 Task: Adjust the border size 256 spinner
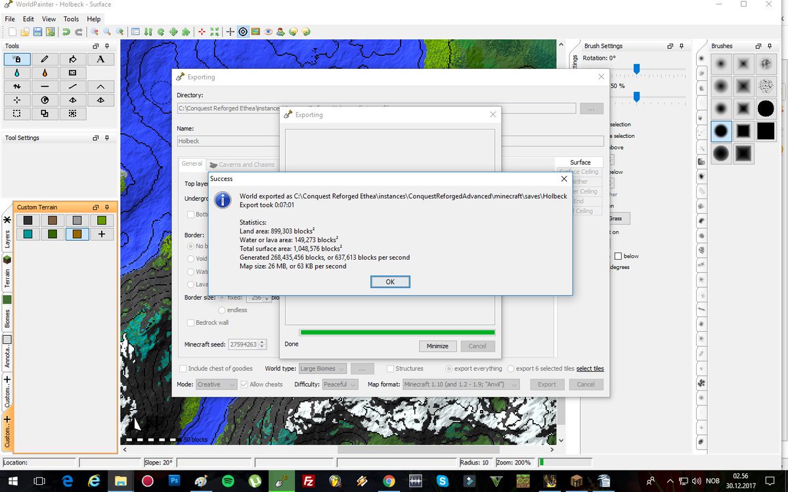(x=267, y=298)
